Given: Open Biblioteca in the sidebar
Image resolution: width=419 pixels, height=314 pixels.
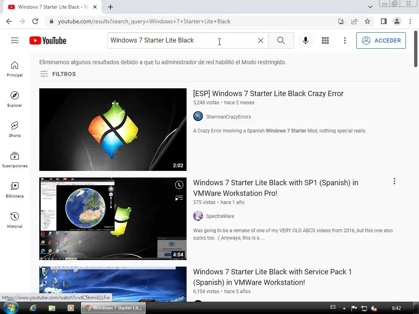Looking at the screenshot, I should tap(15, 190).
